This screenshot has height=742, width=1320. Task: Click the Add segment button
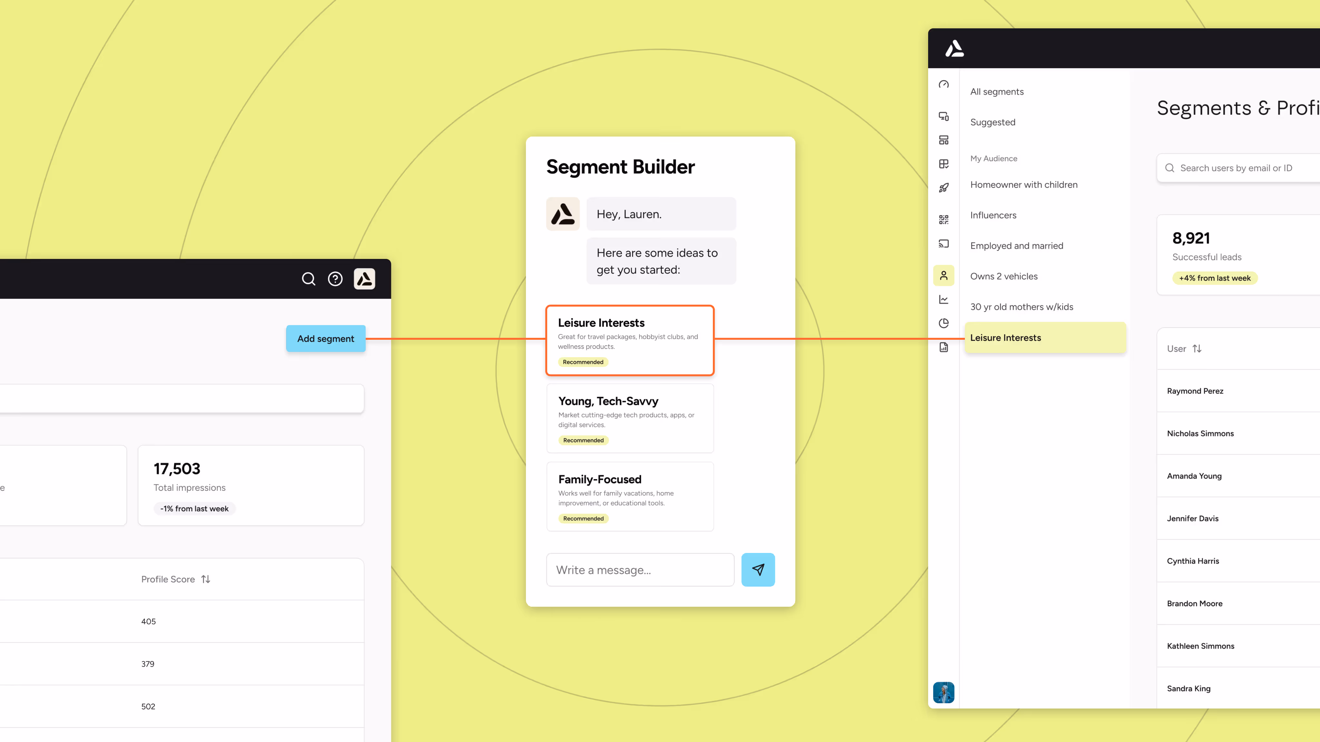click(x=325, y=338)
